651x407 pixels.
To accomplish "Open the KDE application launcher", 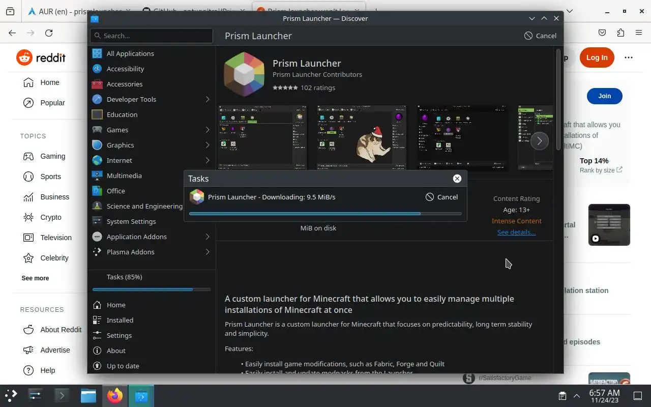I will 11,395.
